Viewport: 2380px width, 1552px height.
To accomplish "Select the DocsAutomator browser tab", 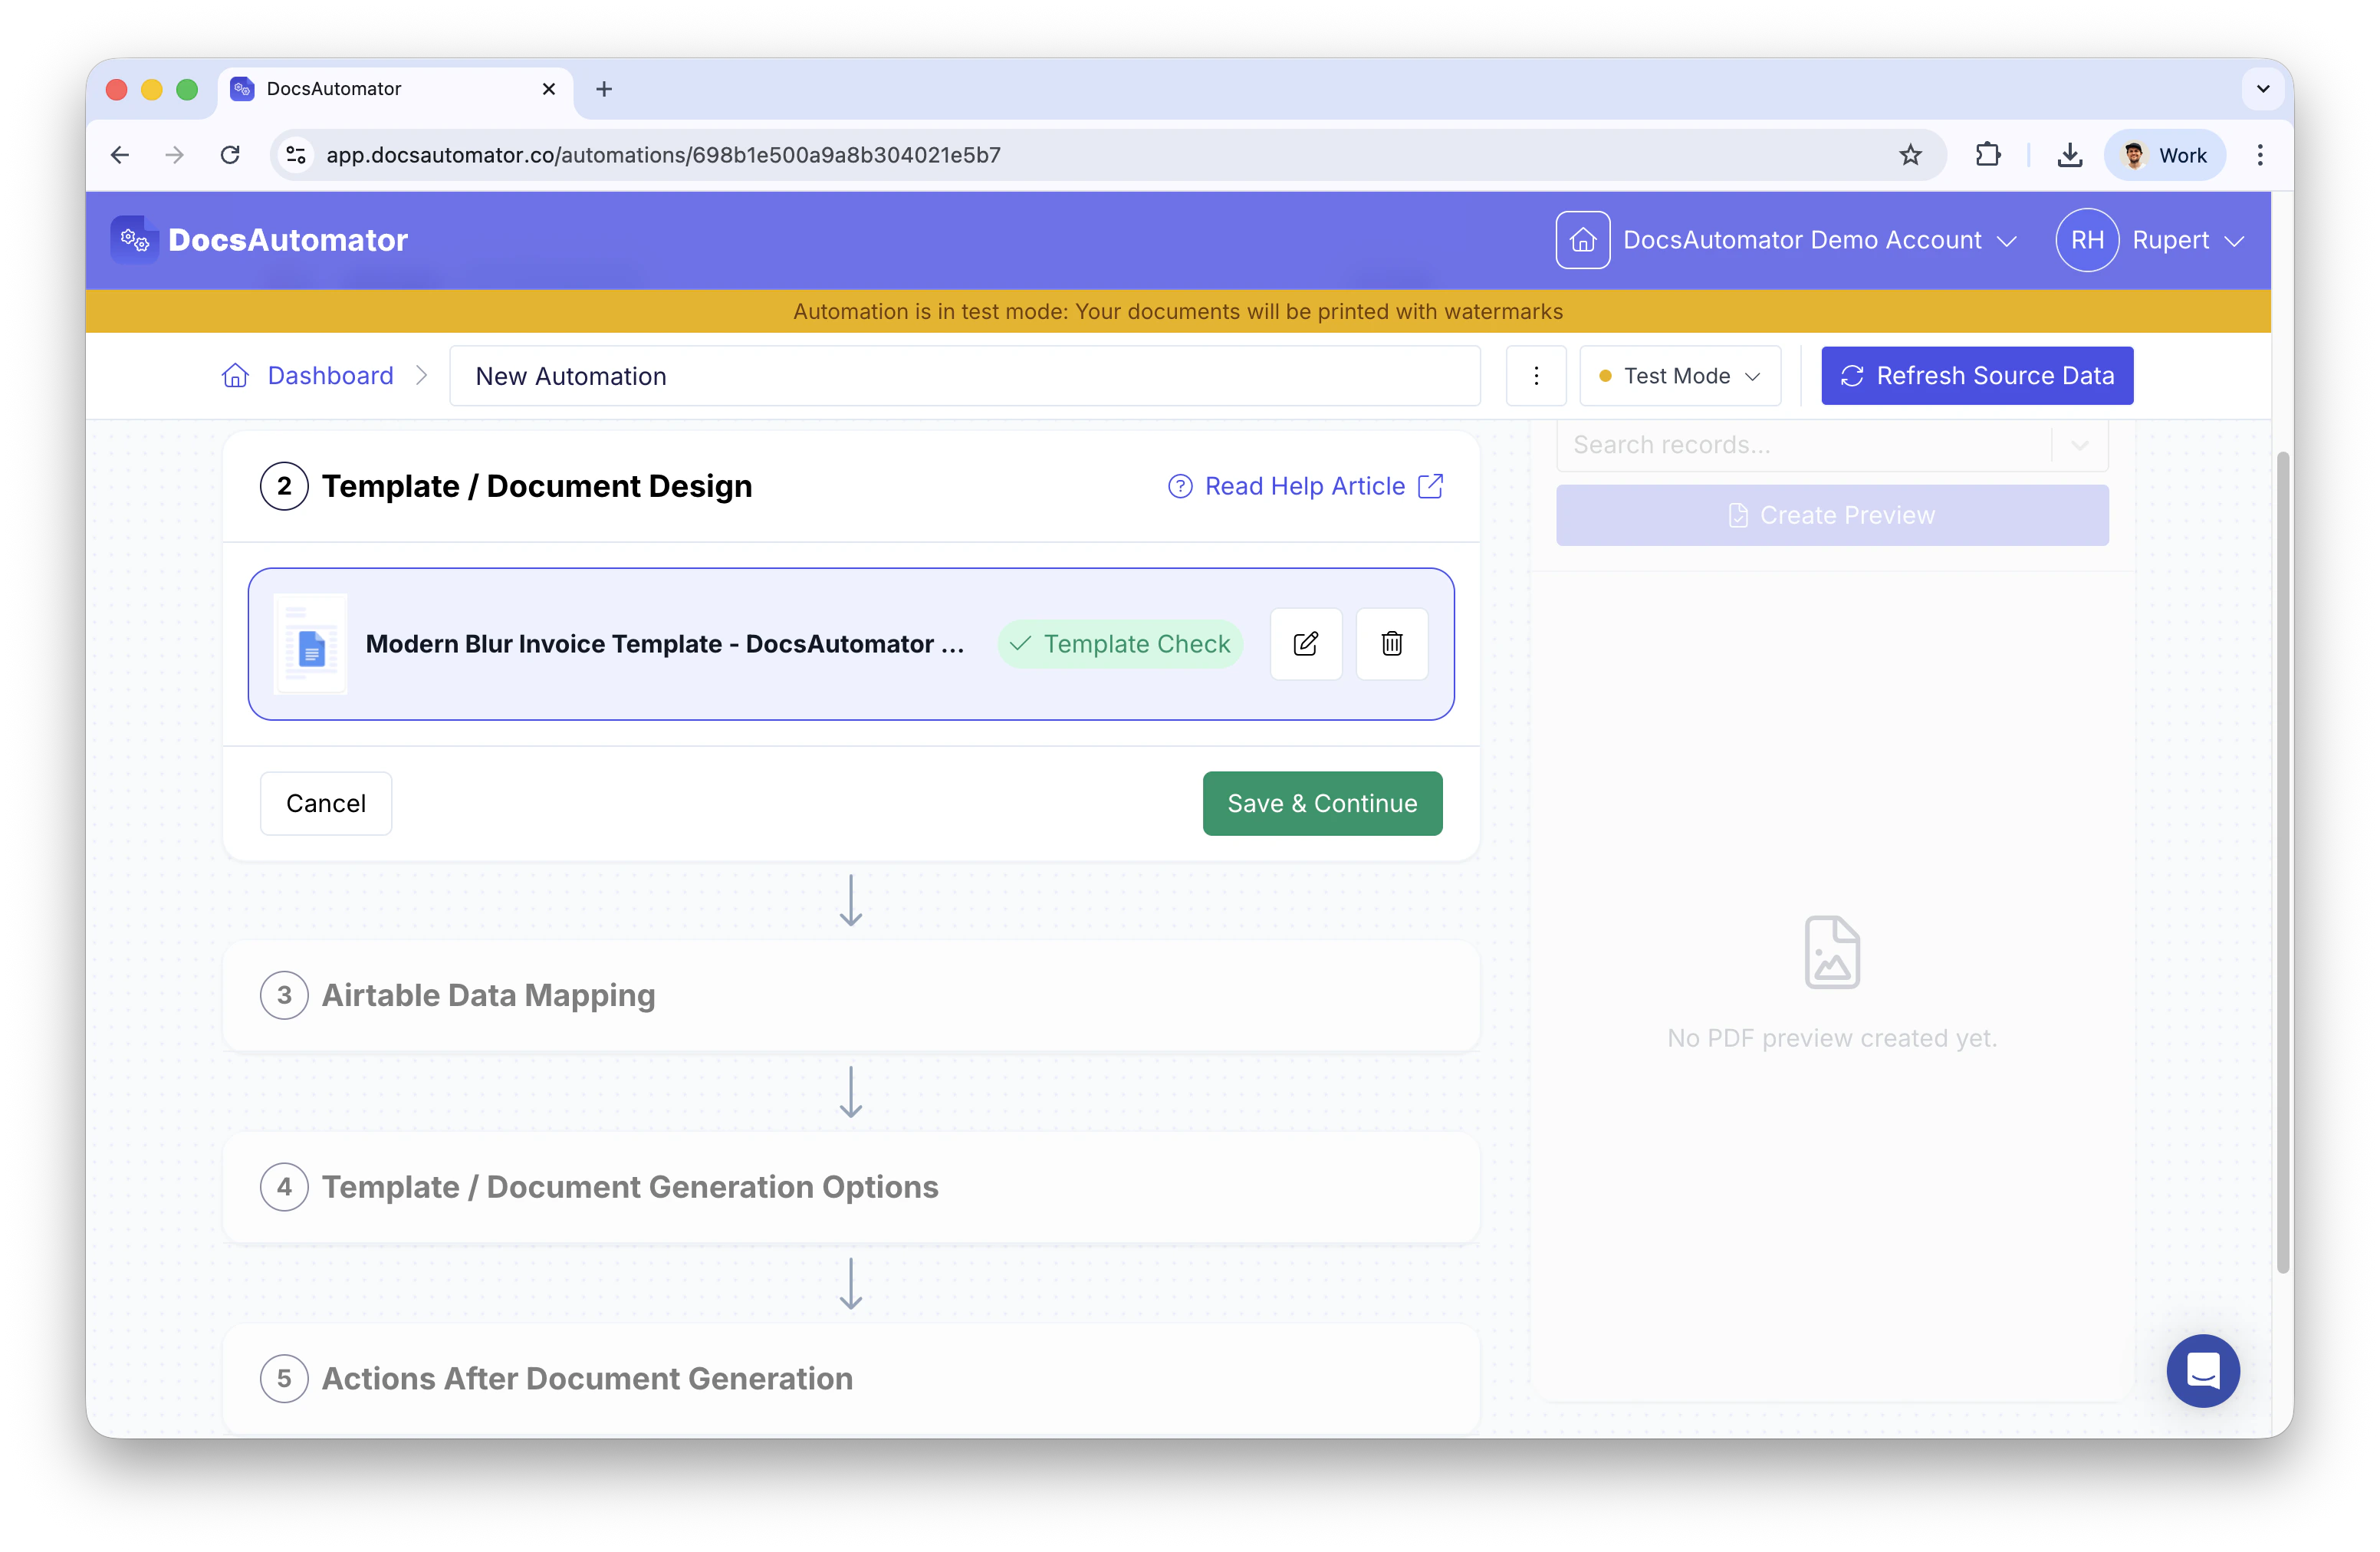I will (x=394, y=89).
